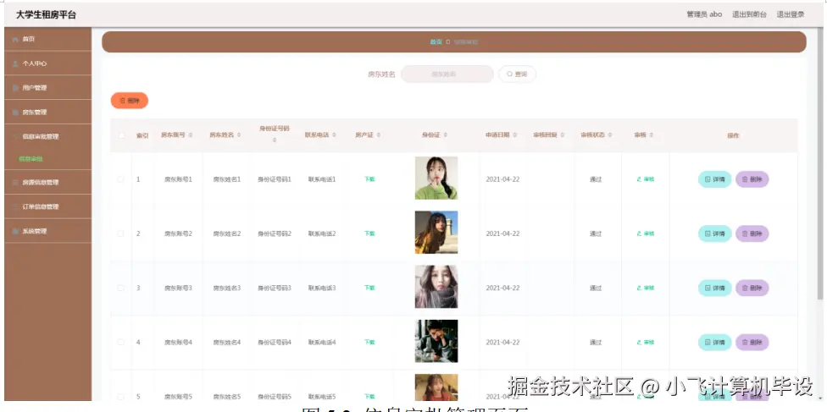Viewport: 827px width, 412px height.
Task: Go to 首页 in the sidebar
Action: click(48, 39)
